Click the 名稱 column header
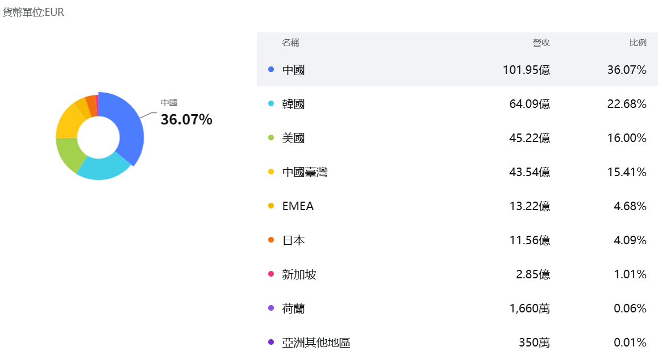This screenshot has width=658, height=355. (290, 43)
